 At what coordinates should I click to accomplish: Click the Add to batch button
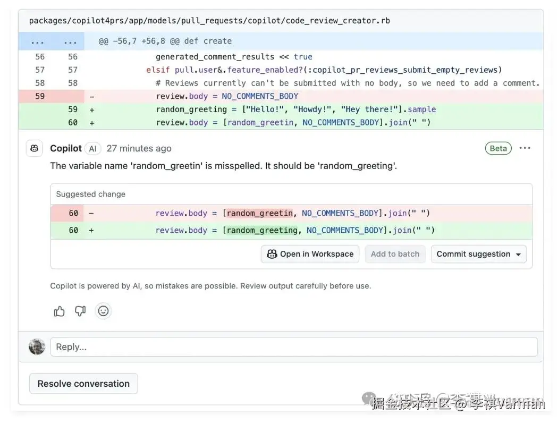click(x=395, y=254)
